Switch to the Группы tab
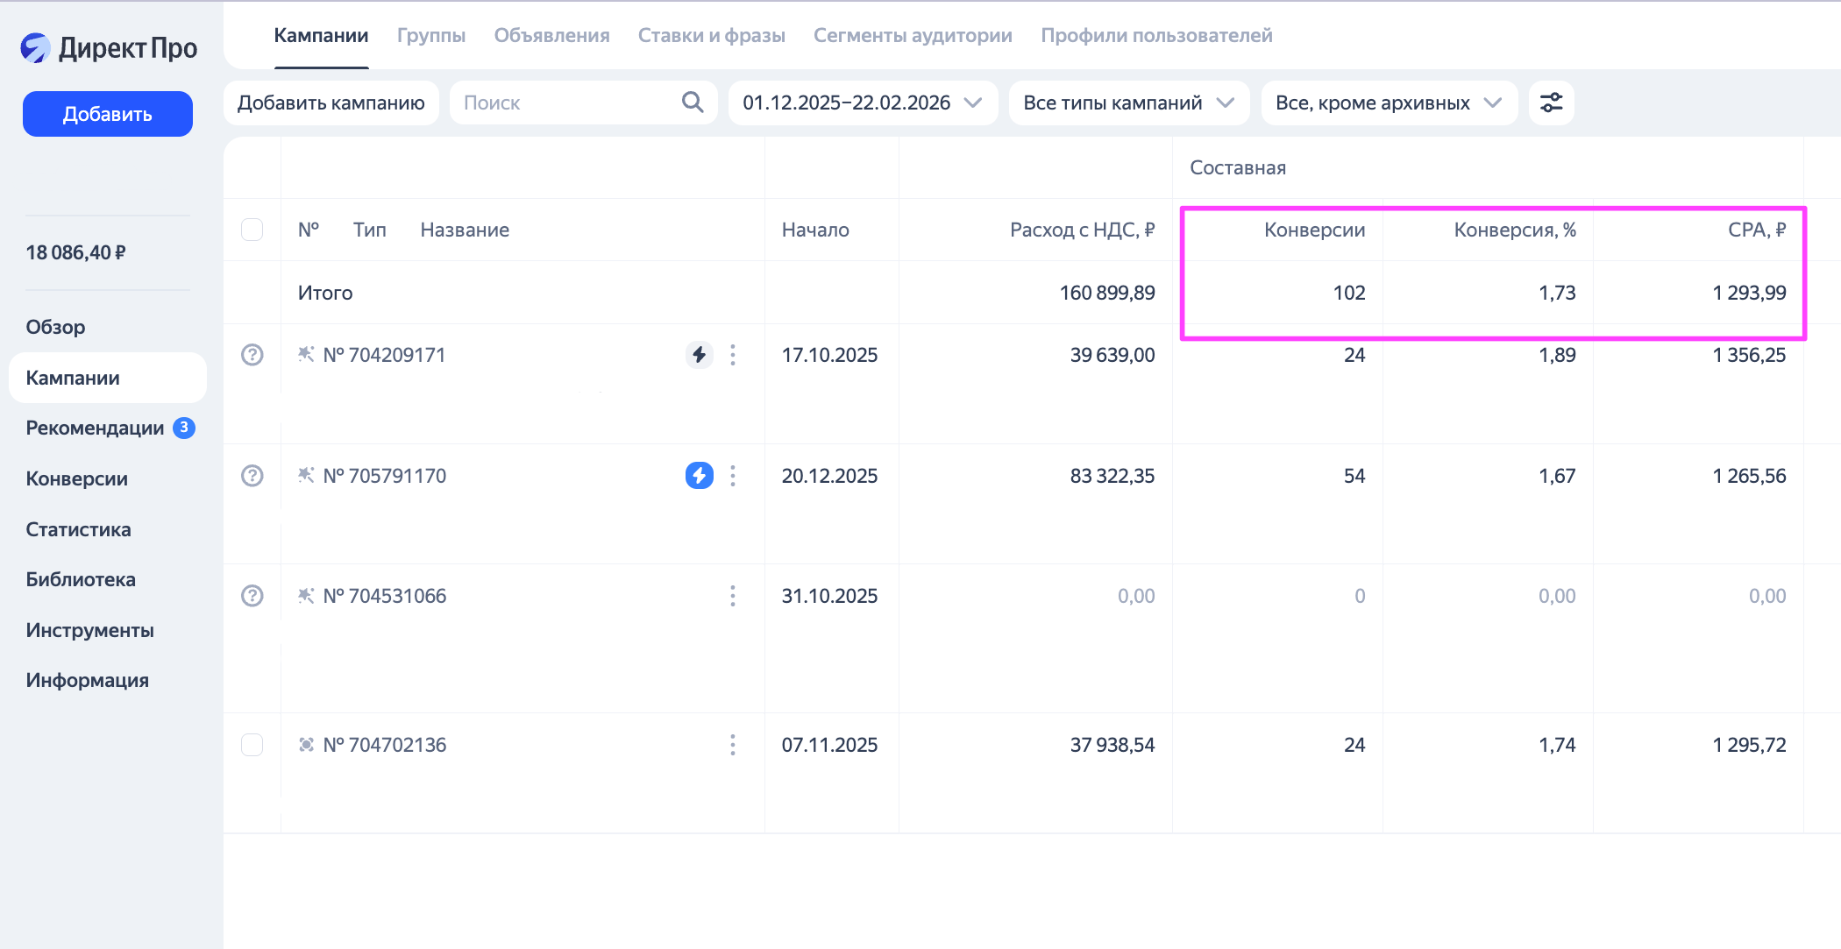The width and height of the screenshot is (1841, 949). click(430, 36)
